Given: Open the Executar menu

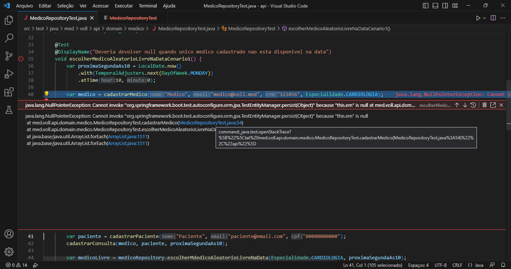Looking at the screenshot, I should pos(124,6).
